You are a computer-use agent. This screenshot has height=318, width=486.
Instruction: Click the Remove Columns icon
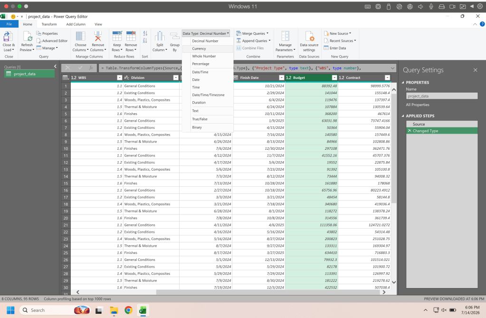tap(98, 36)
